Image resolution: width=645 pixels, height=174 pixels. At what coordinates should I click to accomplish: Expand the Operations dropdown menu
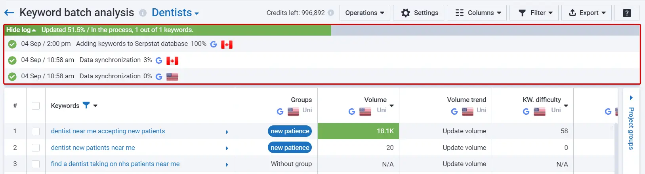click(364, 13)
